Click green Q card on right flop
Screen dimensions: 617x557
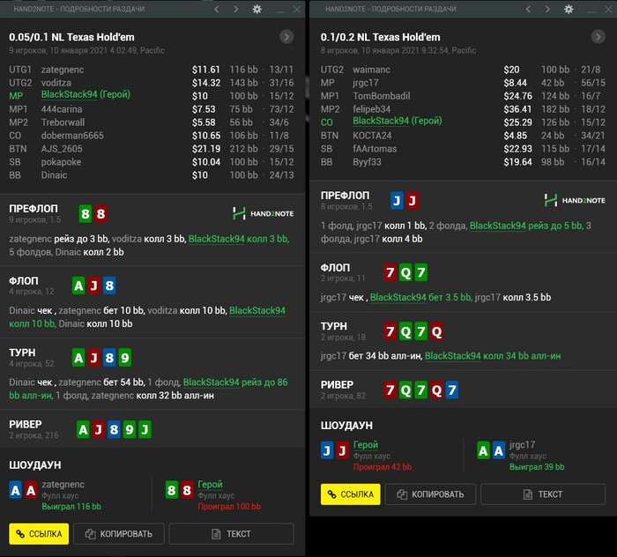tap(405, 272)
